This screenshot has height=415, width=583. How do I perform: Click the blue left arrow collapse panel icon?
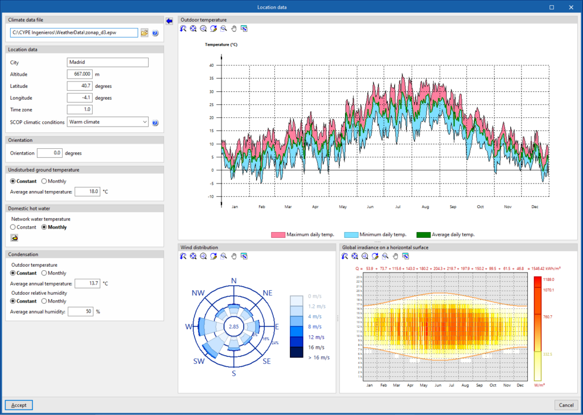point(169,21)
